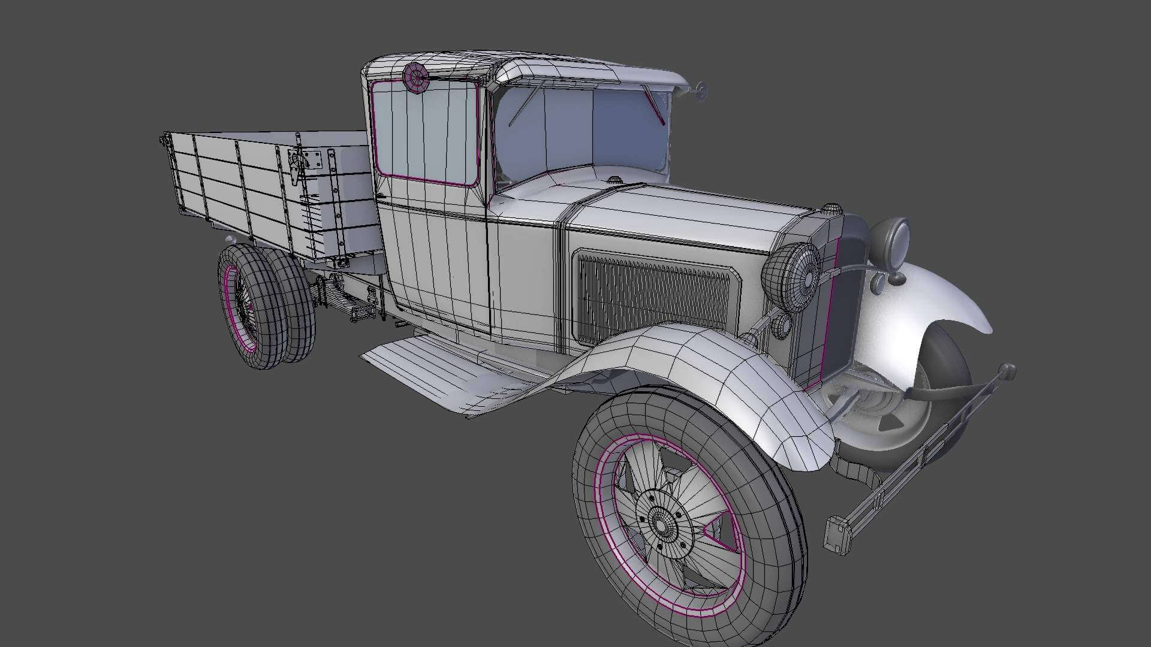
Task: Click the cargo bed latch hinge plate
Action: [x=312, y=159]
